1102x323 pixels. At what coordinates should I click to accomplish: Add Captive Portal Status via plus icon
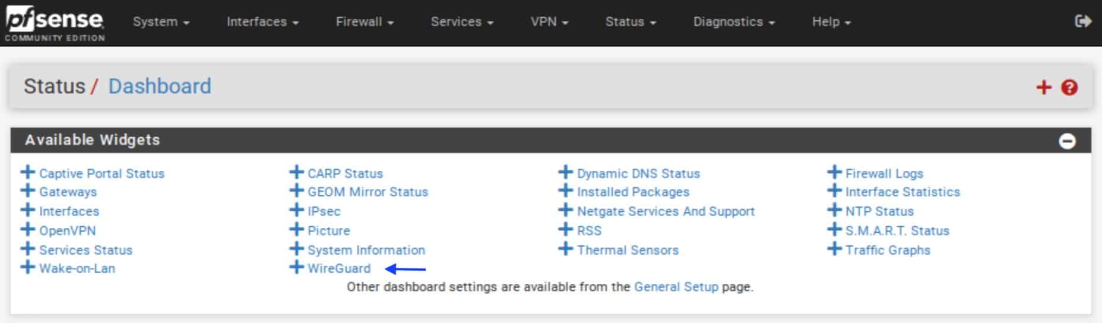pos(27,173)
